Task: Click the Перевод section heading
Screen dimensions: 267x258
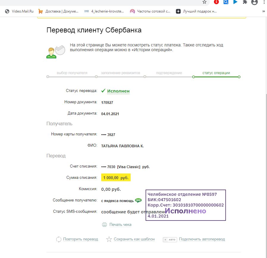Action: point(56,156)
